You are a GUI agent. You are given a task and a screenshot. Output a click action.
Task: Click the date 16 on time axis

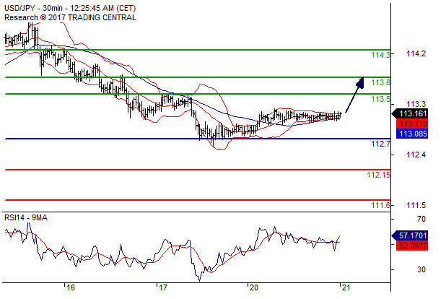(71, 287)
